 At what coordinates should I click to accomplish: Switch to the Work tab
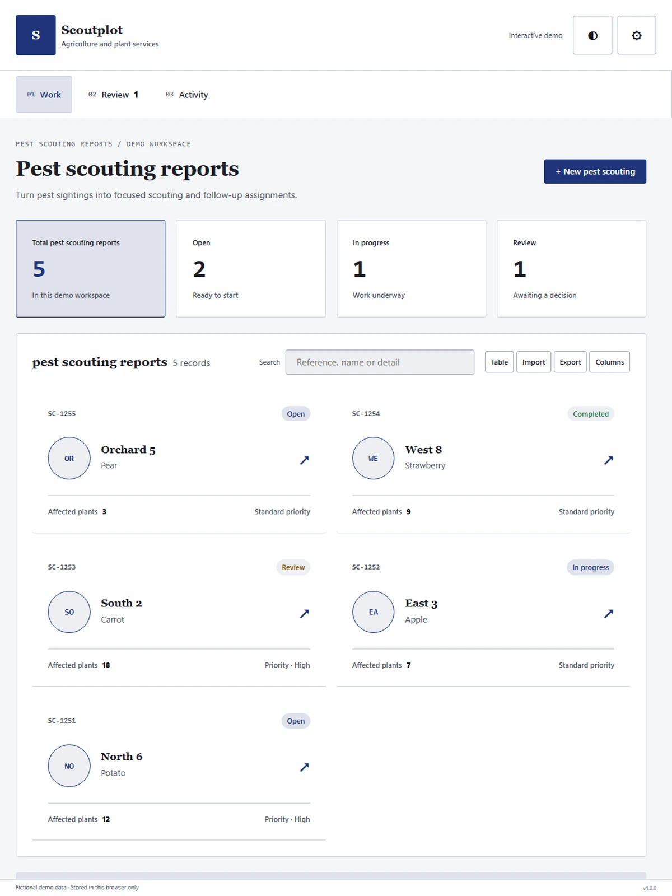[x=44, y=95]
